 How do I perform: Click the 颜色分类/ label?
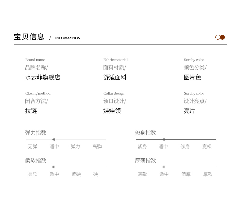[x=195, y=68]
